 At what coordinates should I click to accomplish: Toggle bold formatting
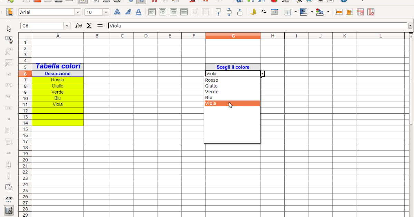117,12
